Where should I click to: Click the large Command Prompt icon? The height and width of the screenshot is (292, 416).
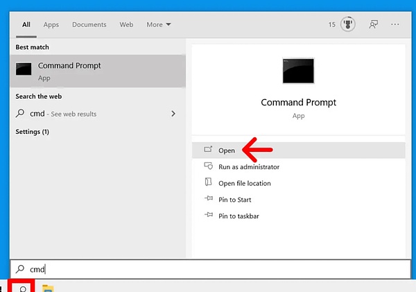click(x=297, y=71)
